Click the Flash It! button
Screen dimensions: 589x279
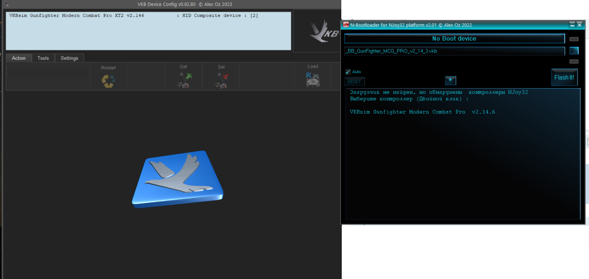click(x=564, y=77)
